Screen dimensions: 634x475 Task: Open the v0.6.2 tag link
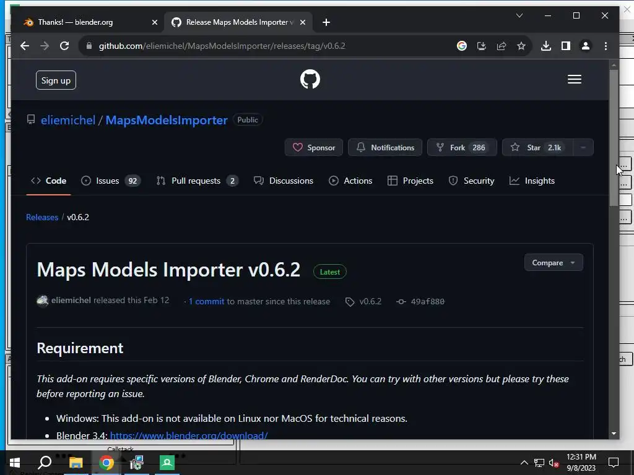click(363, 301)
